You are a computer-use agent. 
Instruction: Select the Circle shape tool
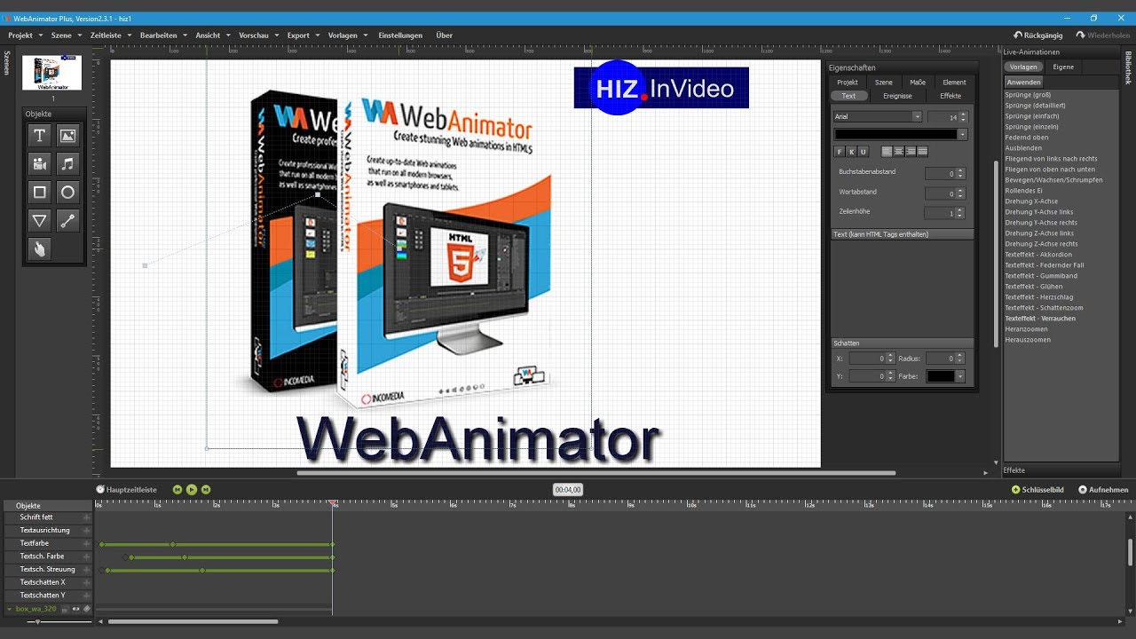(x=67, y=192)
